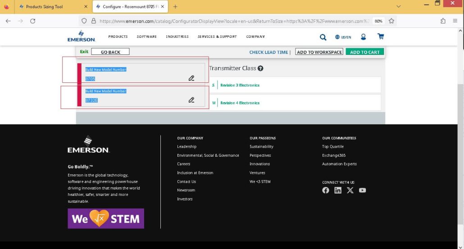
Task: Open the Sustainability footer link
Action: point(261,146)
